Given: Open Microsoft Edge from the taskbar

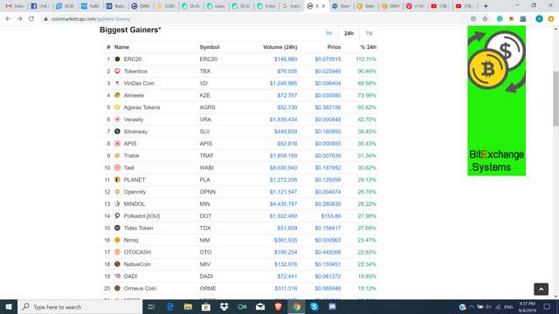Looking at the screenshot, I should coord(170,307).
